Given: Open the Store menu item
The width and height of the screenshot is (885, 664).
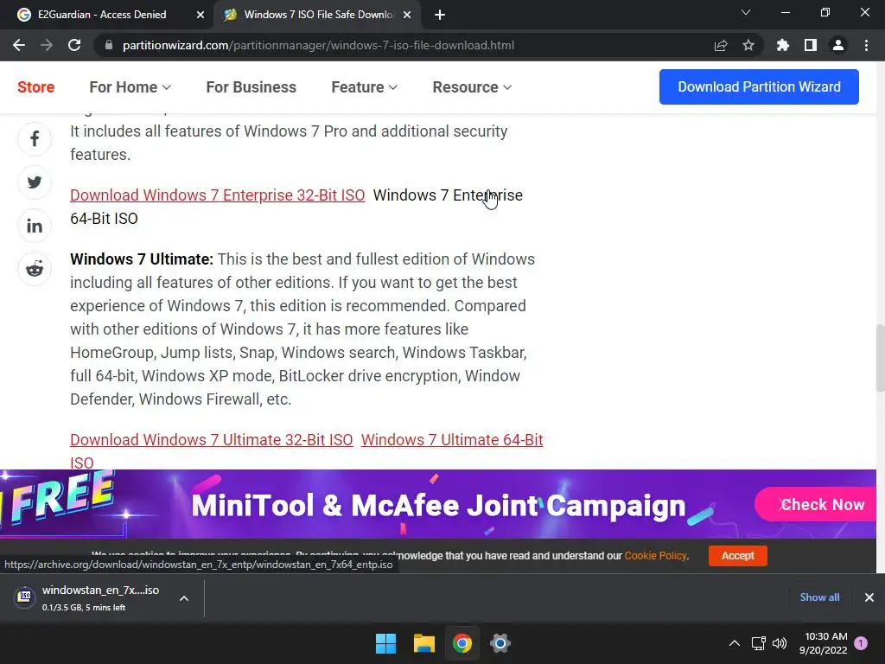Looking at the screenshot, I should (x=35, y=87).
